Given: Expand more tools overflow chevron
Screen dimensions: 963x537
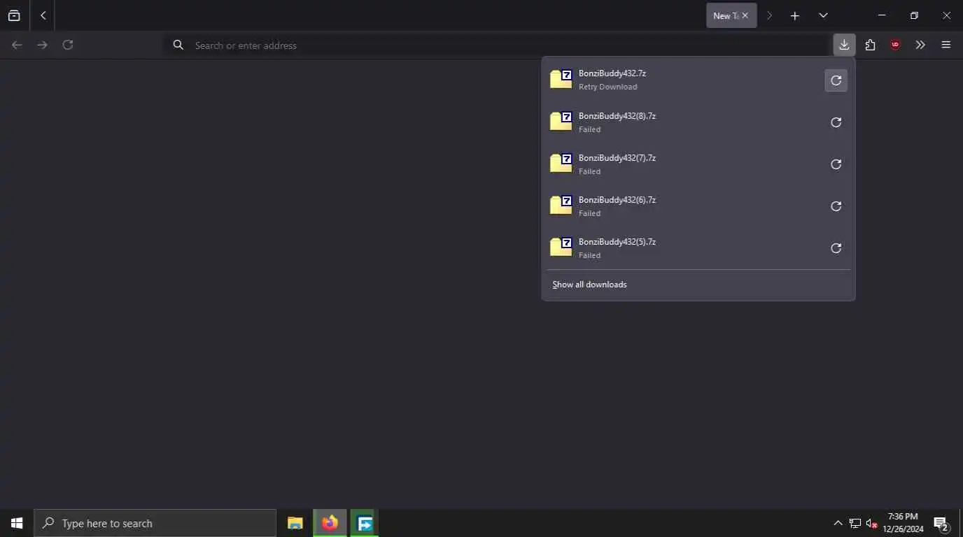Looking at the screenshot, I should [x=920, y=45].
